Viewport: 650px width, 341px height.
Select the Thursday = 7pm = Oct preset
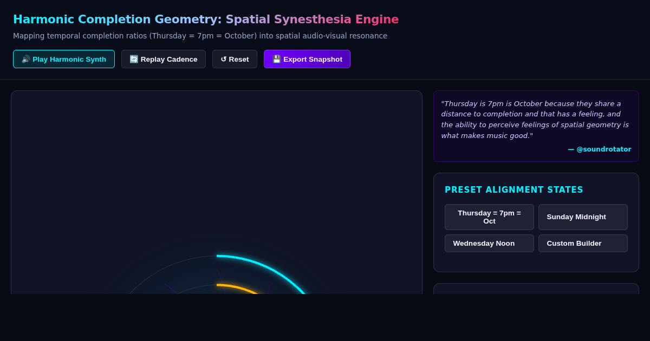click(489, 217)
